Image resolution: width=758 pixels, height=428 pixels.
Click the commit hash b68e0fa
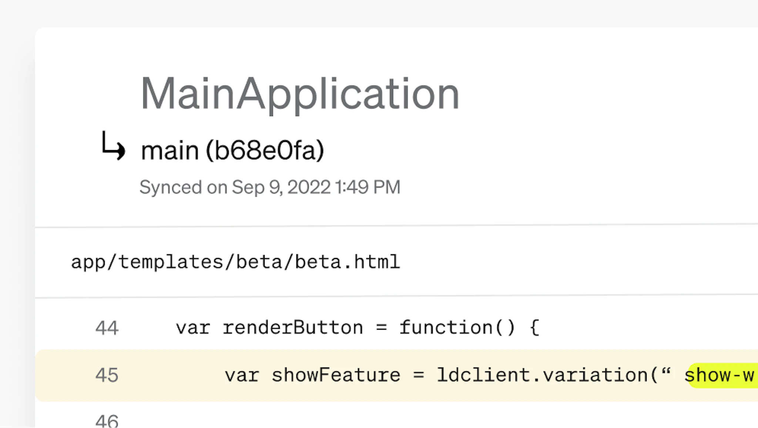[265, 150]
